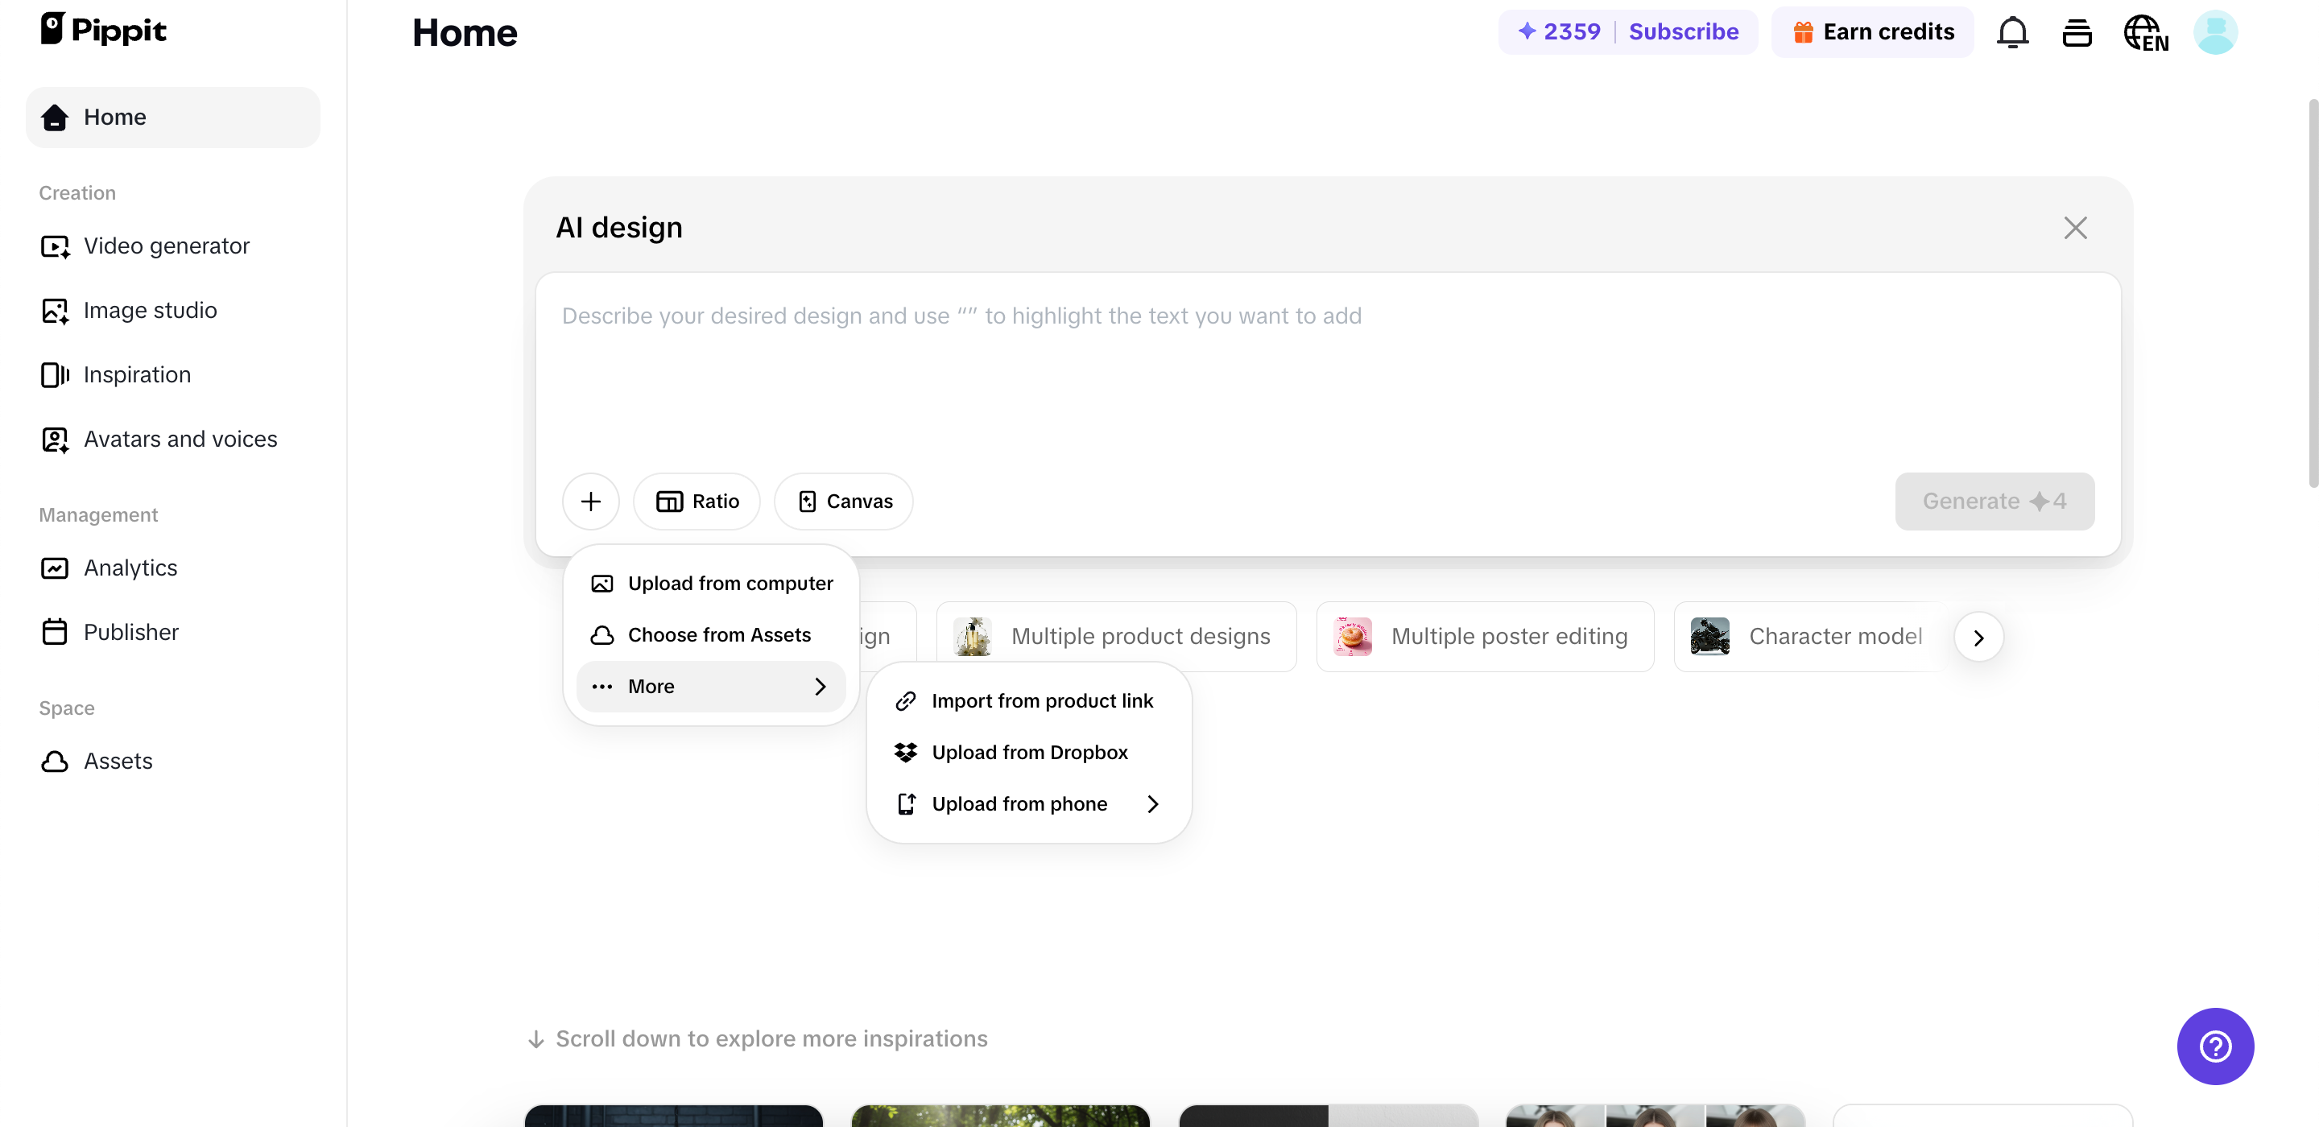Open Video generator in sidebar
This screenshot has height=1127, width=2319.
click(167, 246)
